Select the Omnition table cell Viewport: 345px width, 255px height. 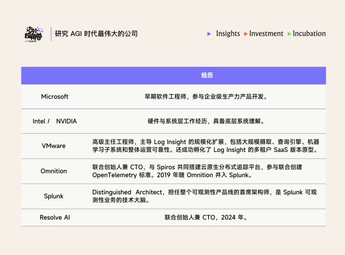pos(54,171)
